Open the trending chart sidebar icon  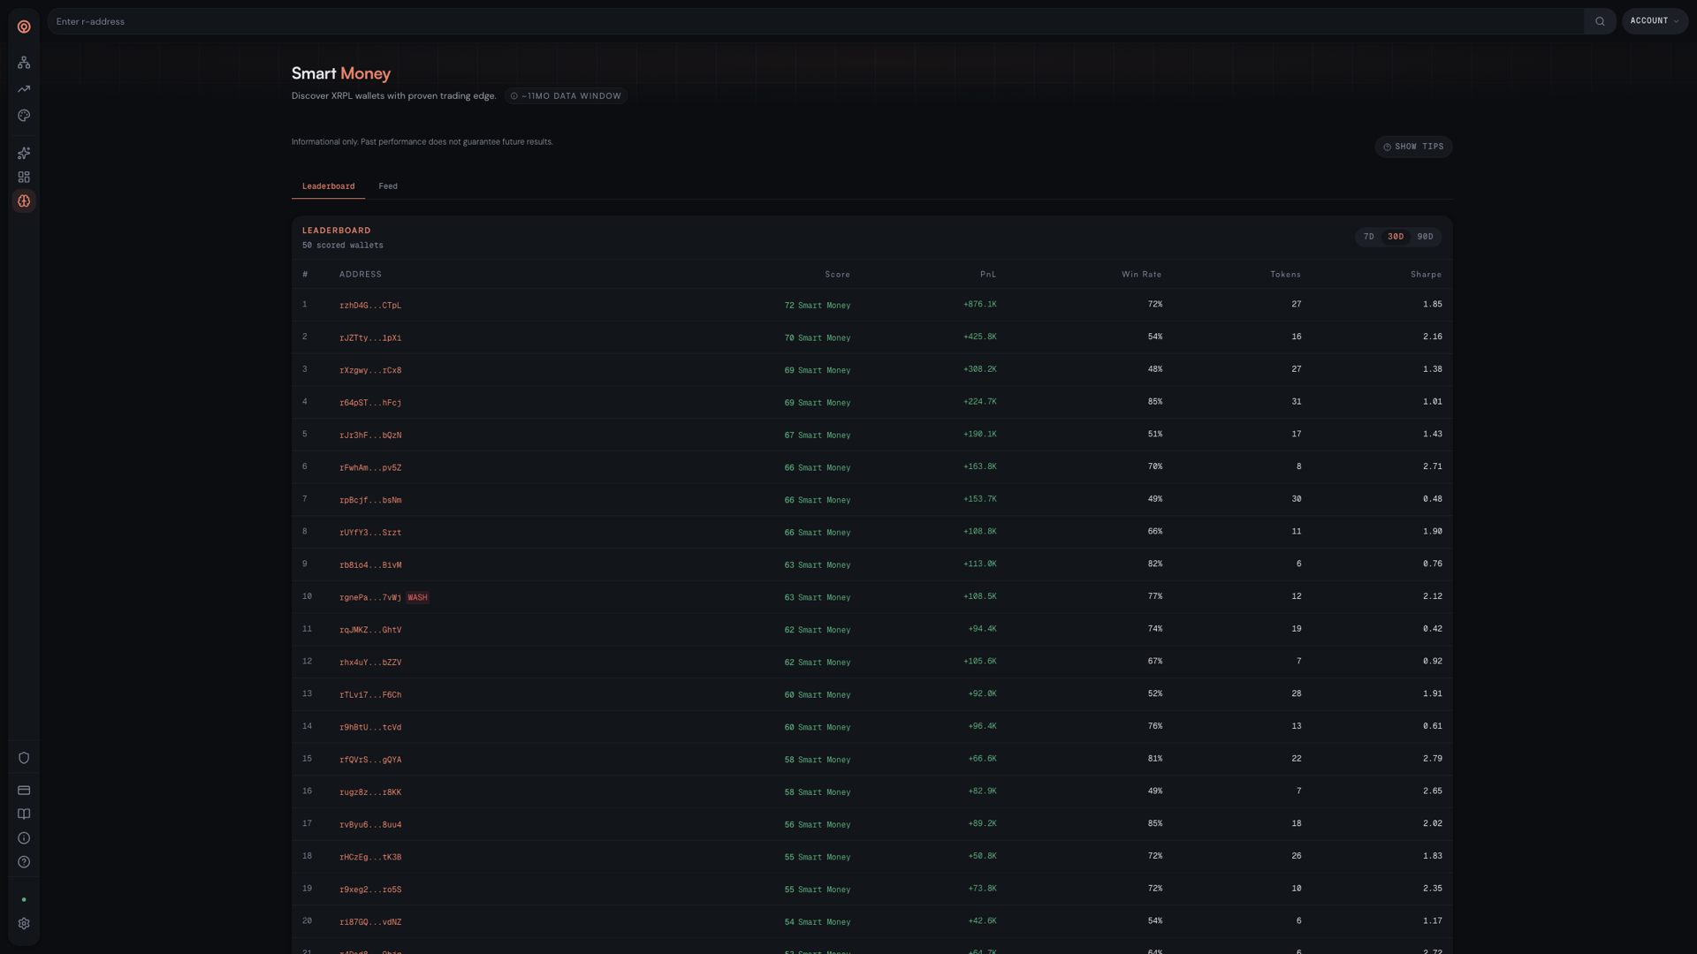[x=24, y=89]
